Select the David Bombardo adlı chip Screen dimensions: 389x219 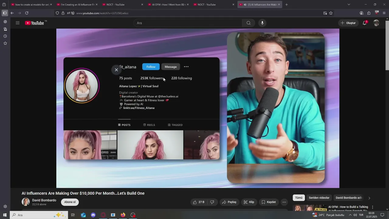(349, 198)
